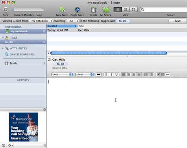Select 'my notebook' in sidebar
This screenshot has width=187, height=148.
click(x=23, y=31)
